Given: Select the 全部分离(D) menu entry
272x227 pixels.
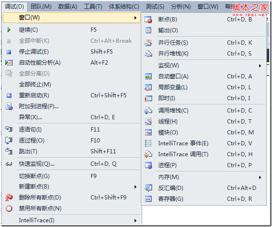Looking at the screenshot, I should 72,74.
